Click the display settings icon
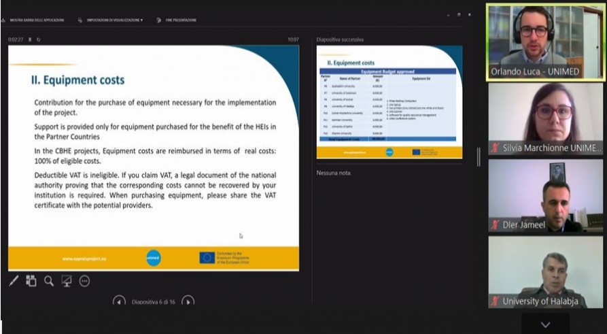The width and height of the screenshot is (607, 334). point(80,20)
